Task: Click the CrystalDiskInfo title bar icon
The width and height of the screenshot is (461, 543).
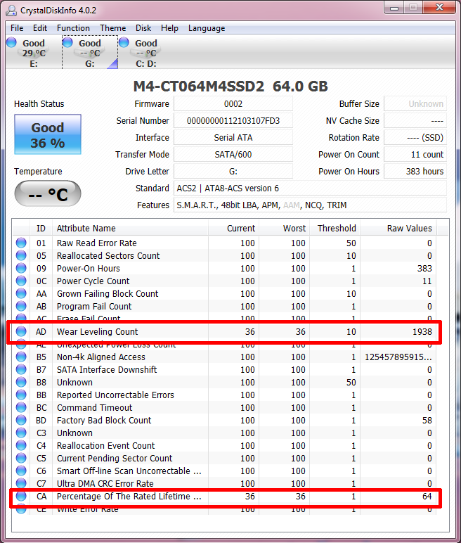Action: (x=11, y=10)
